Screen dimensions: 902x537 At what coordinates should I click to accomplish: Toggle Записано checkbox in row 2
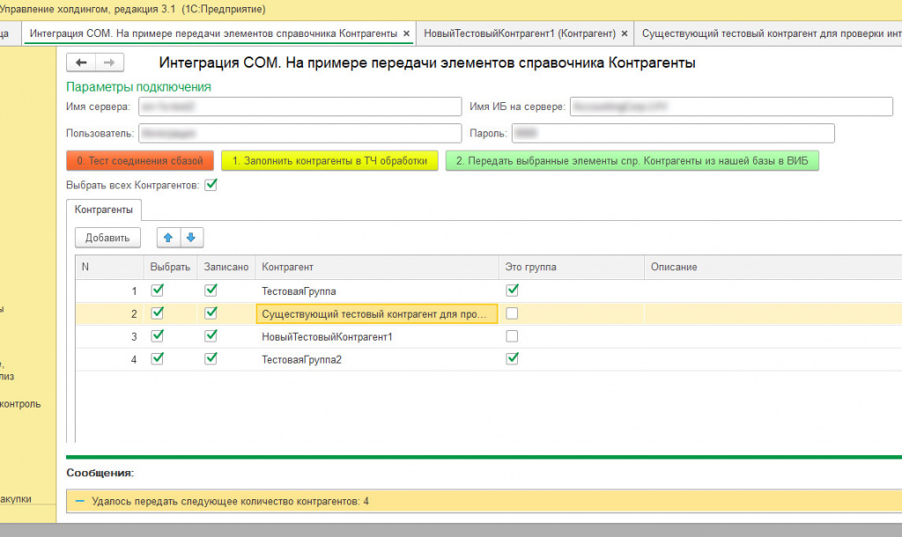click(x=211, y=313)
